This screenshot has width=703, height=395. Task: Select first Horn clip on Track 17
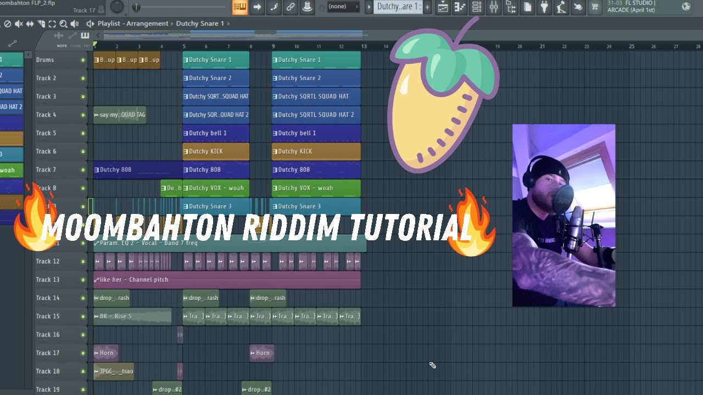coord(106,353)
